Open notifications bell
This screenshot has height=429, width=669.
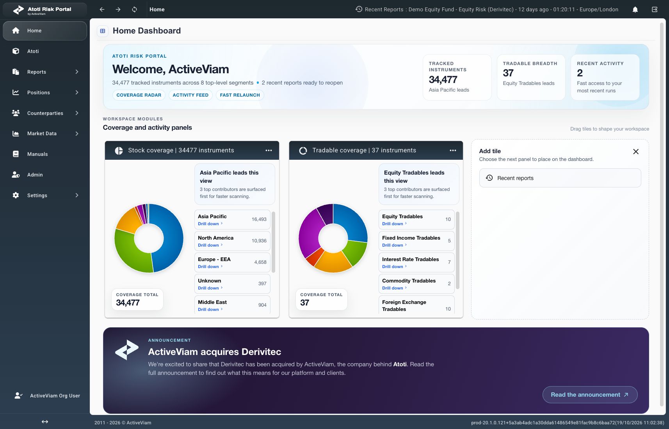[635, 9]
